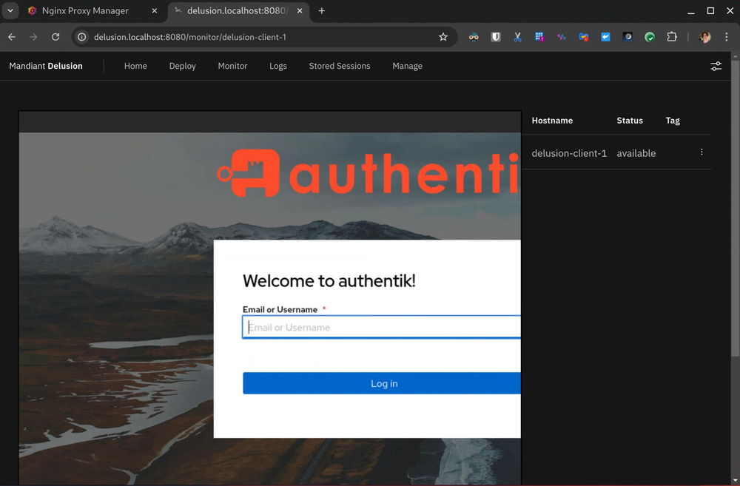The image size is (740, 486).
Task: Open the tab search dropdown arrow
Action: tap(10, 10)
